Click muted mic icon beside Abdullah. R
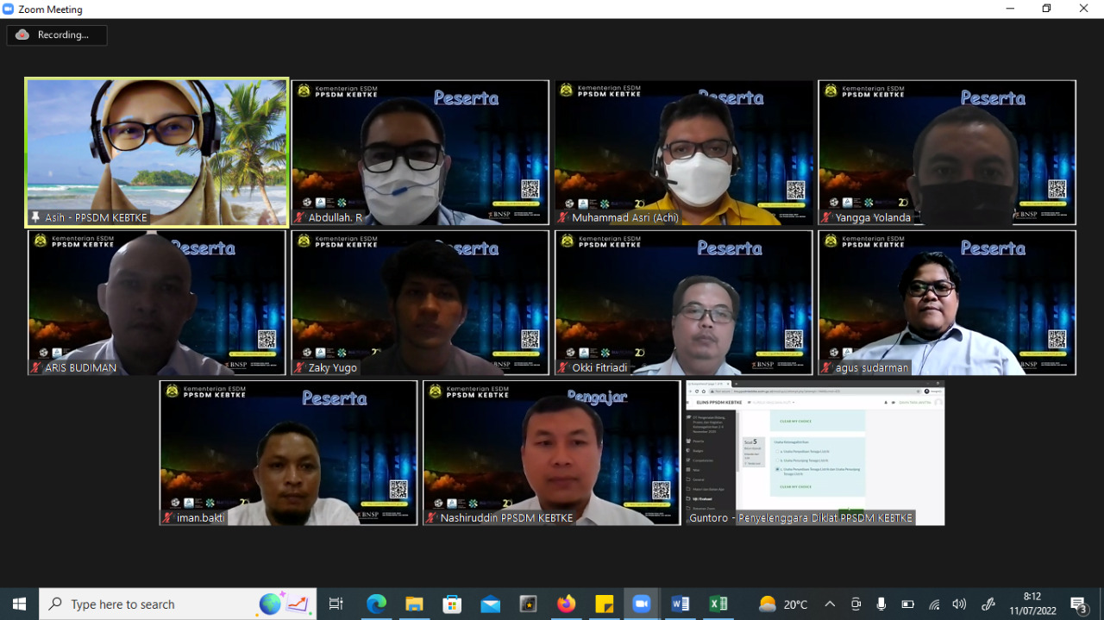The width and height of the screenshot is (1104, 620). [299, 218]
